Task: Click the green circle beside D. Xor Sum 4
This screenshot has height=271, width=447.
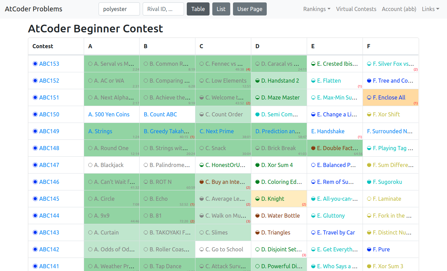Action: coord(257,165)
